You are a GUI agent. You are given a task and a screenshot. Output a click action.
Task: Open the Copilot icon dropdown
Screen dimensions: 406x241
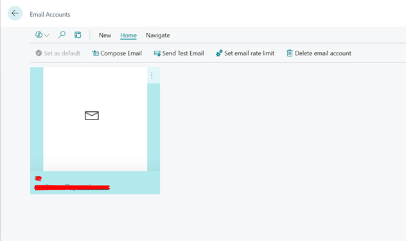pyautogui.click(x=42, y=35)
